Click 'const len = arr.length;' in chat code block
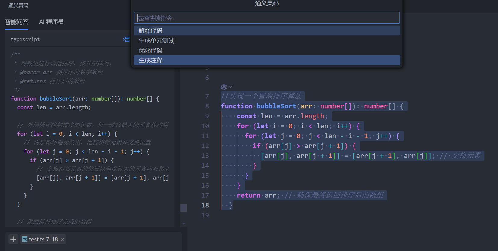The height and width of the screenshot is (251, 498). (x=54, y=107)
